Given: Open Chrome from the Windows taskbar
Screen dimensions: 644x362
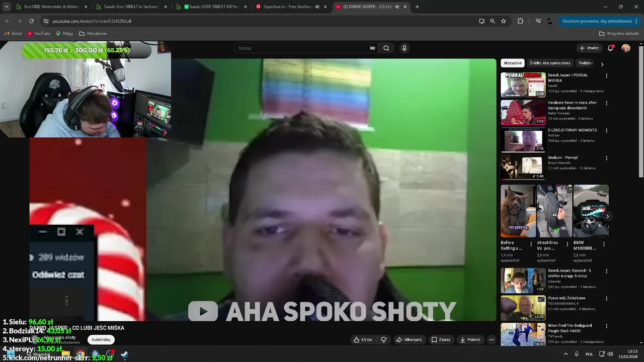Looking at the screenshot, I should point(80,354).
